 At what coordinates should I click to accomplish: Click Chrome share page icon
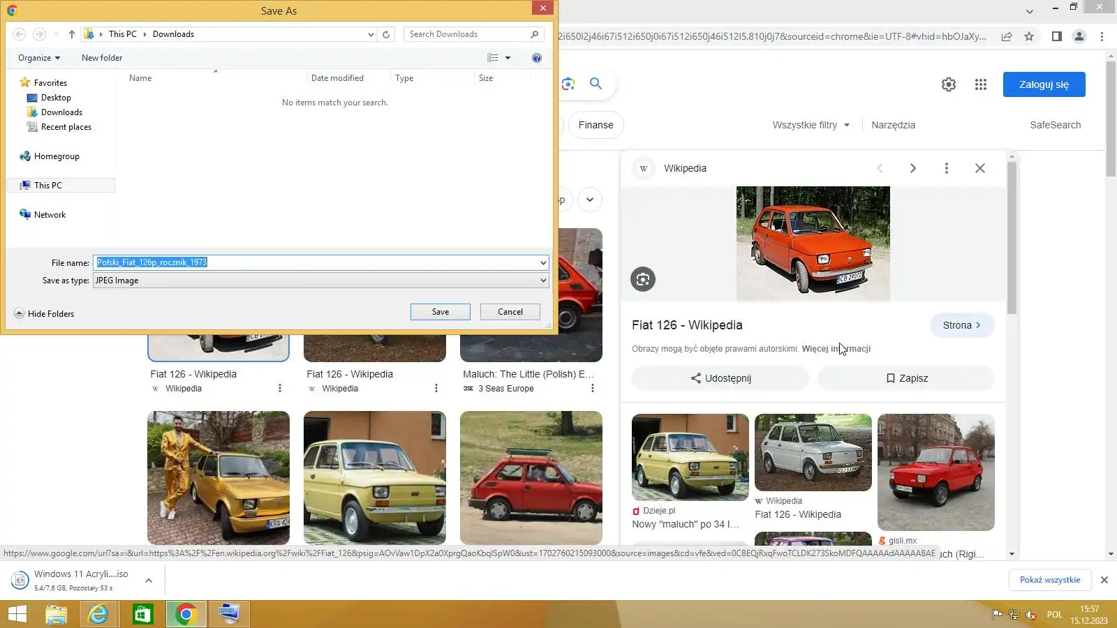[1007, 36]
